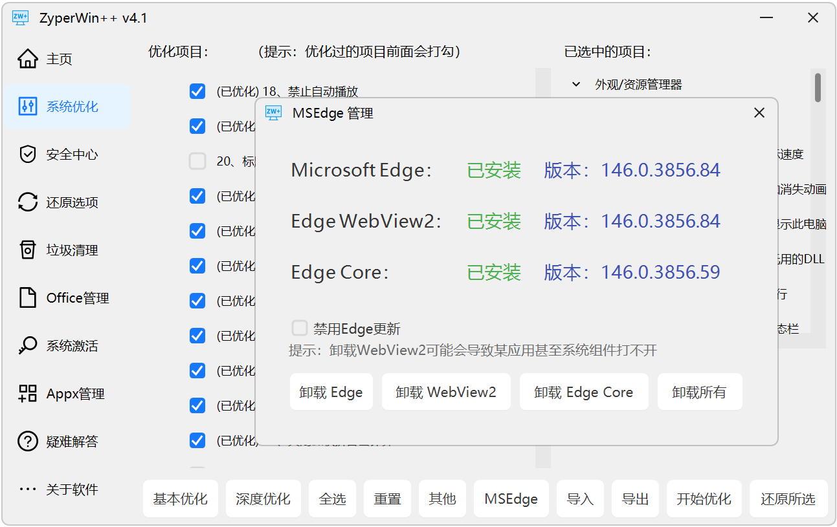
Task: Click the "Edge WebView2:" label
Action: (366, 221)
